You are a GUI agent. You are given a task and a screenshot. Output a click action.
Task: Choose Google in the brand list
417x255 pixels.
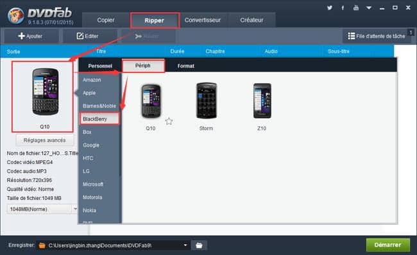click(x=91, y=145)
